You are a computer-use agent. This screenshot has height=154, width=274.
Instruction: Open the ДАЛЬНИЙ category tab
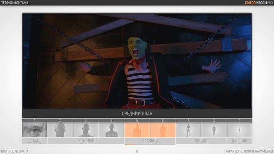point(240,141)
